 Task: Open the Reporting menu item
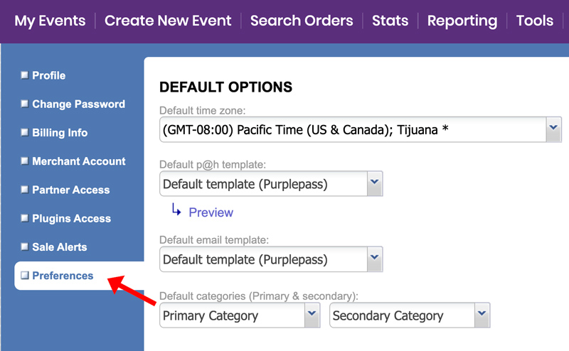(462, 21)
